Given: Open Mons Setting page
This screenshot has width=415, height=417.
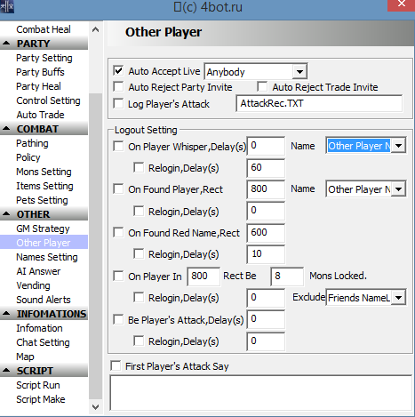Looking at the screenshot, I should (x=44, y=172).
